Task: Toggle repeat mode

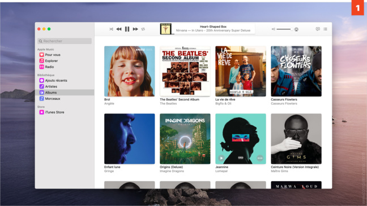Action: coord(143,29)
